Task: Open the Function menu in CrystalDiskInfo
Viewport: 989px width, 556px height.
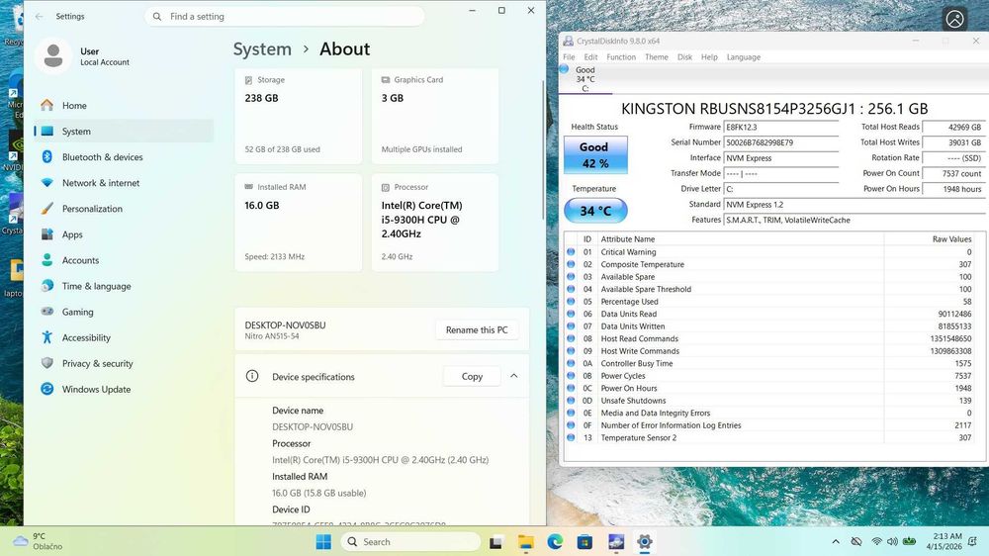Action: tap(621, 56)
